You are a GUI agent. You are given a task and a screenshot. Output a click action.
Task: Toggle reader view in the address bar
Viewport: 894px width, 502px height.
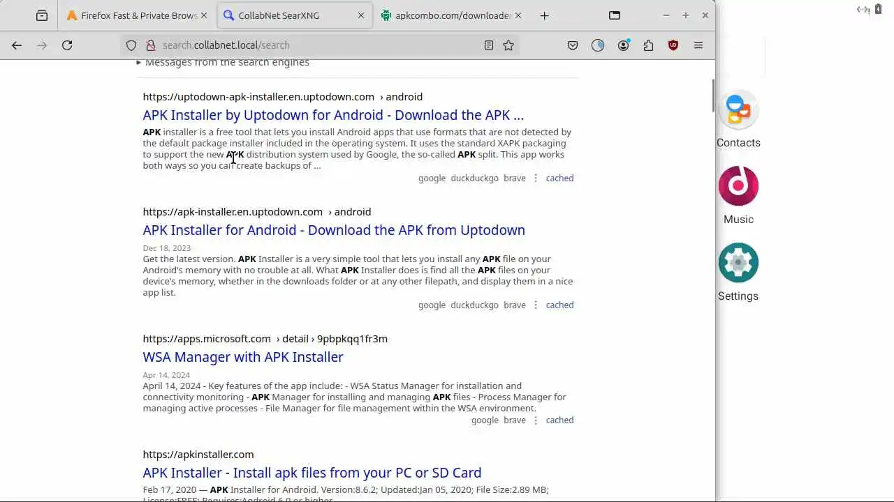489,45
